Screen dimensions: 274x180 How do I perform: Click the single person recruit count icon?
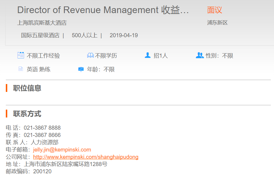148,55
